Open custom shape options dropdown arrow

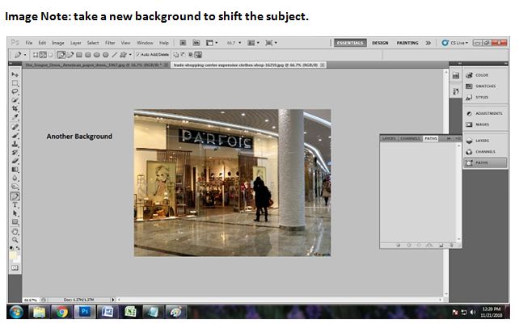coord(130,55)
